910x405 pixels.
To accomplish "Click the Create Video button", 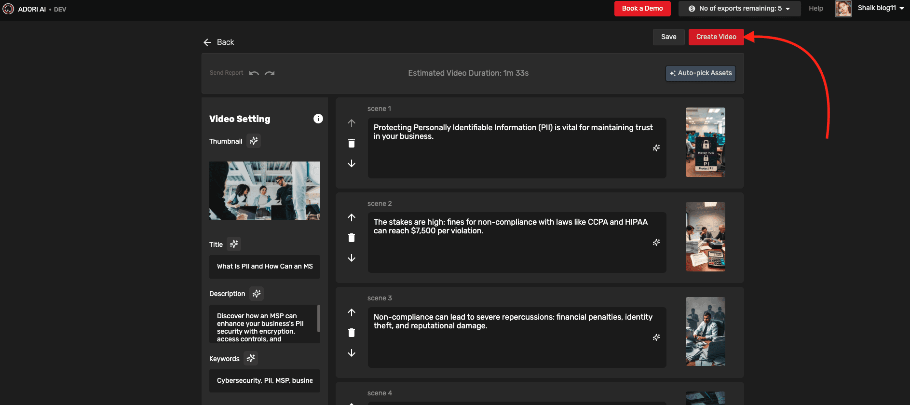I will 716,37.
